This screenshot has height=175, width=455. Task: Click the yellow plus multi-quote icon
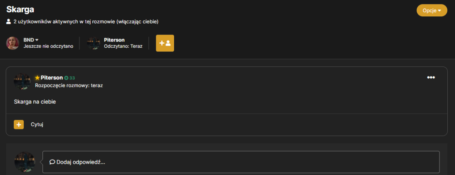tap(19, 125)
